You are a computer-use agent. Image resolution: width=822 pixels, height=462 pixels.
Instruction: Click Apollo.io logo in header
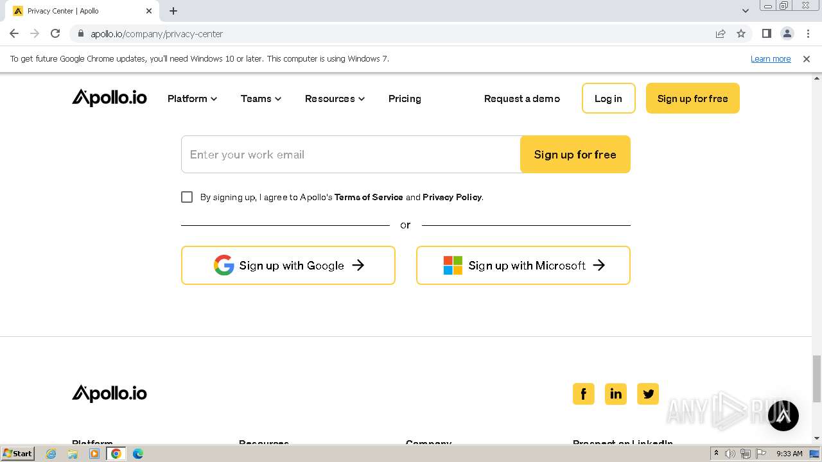109,98
